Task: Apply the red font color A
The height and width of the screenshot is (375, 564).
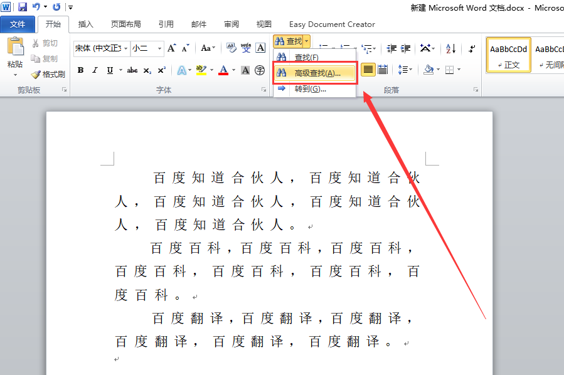Action: (x=223, y=70)
